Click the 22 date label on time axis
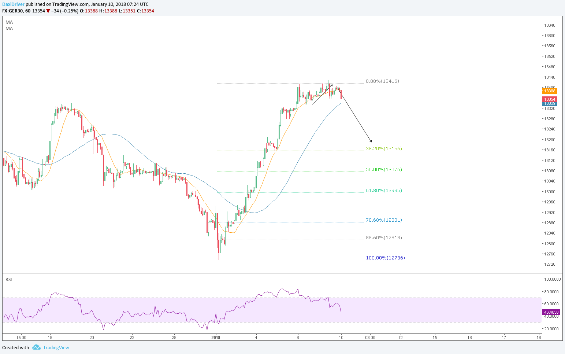Image resolution: width=565 pixels, height=354 pixels. click(132, 338)
